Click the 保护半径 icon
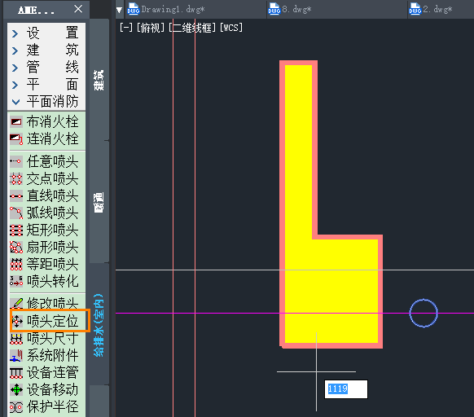Image resolution: width=474 pixels, height=417 pixels. coord(16,407)
